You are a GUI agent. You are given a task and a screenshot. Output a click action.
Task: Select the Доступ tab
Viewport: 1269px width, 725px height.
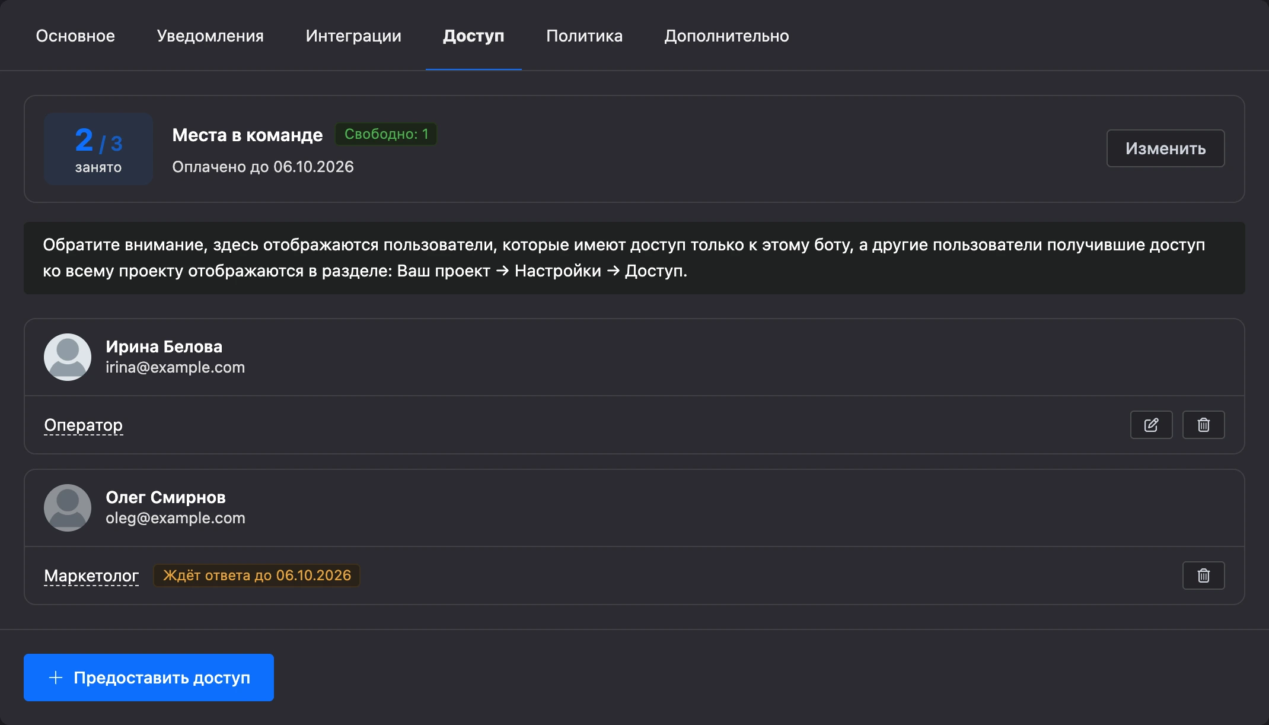[x=474, y=36]
